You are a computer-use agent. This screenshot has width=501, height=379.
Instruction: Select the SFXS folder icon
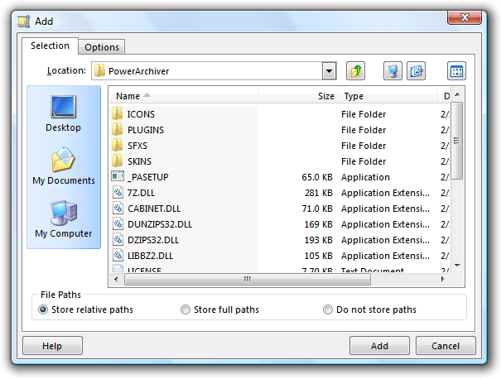point(118,146)
